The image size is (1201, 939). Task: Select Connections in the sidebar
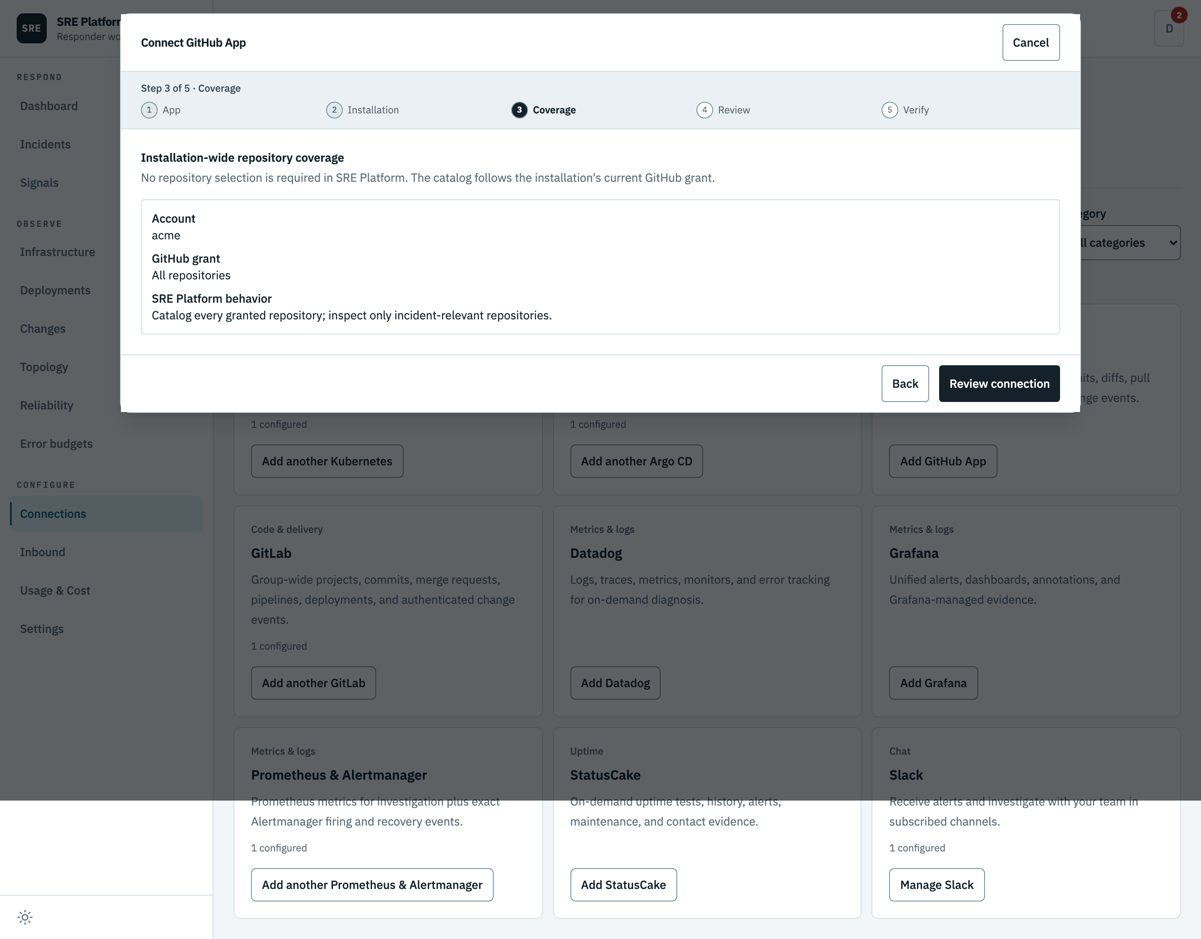pyautogui.click(x=106, y=514)
